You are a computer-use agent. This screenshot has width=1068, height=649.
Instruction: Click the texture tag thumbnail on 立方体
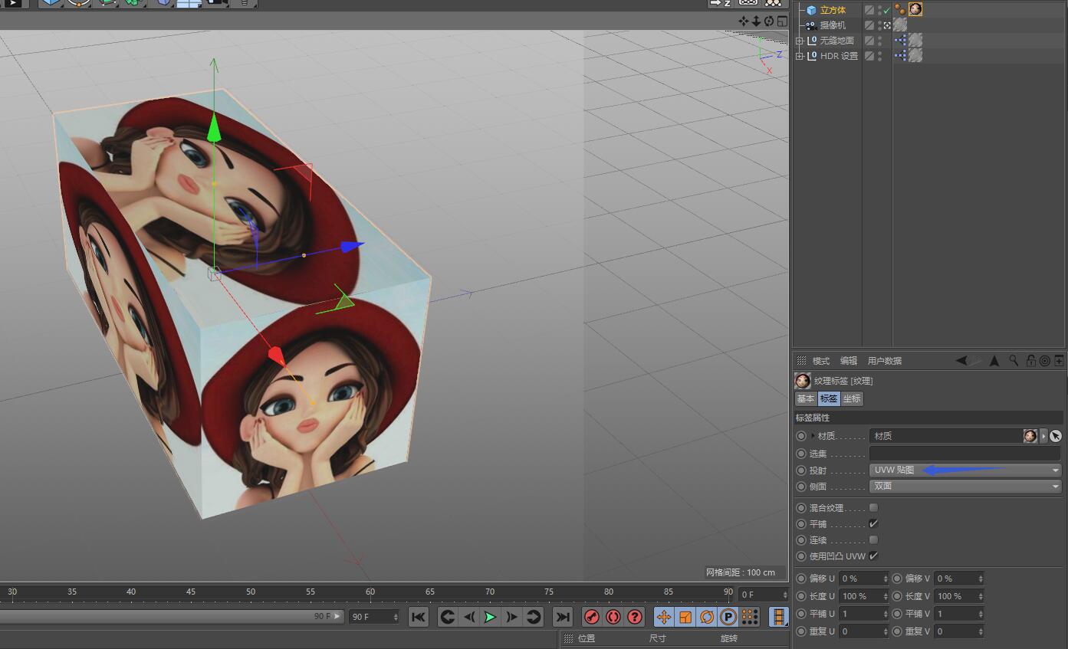[x=915, y=9]
